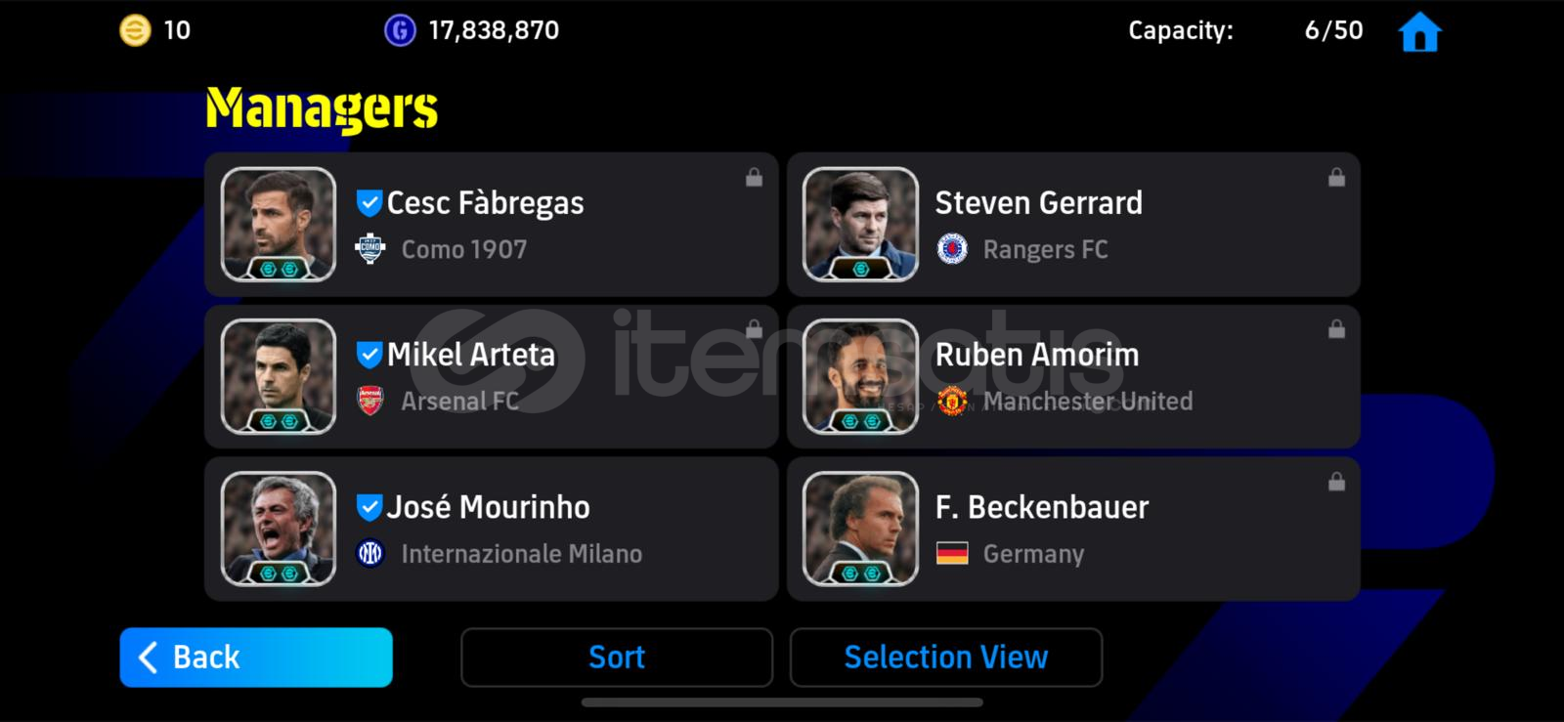Viewport: 1564px width, 722px height.
Task: Tap the Rangers FC club badge
Action: [x=952, y=249]
